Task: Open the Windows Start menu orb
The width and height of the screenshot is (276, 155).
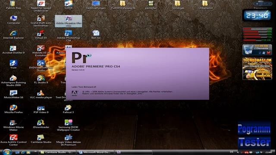Action: pyautogui.click(x=7, y=152)
